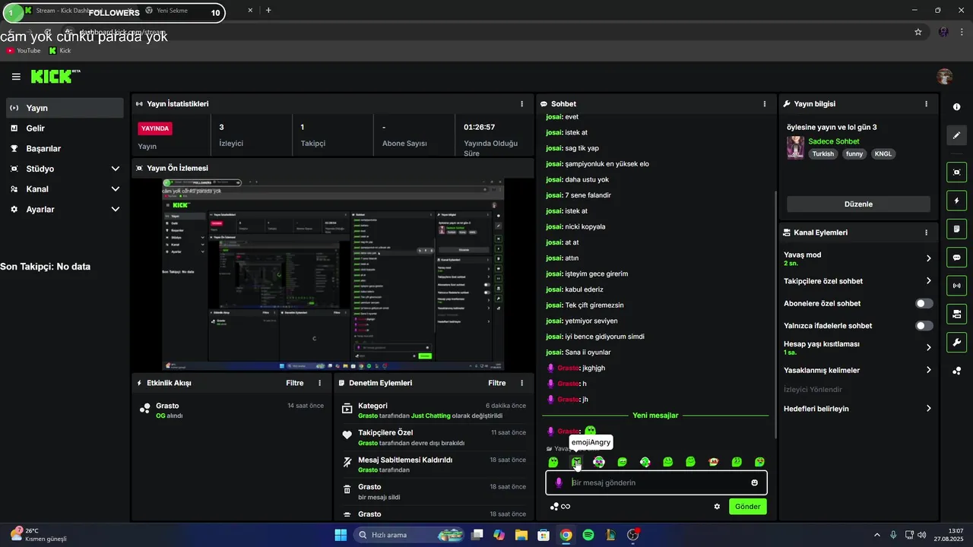This screenshot has width=973, height=547.
Task: Open Spotify from the taskbar
Action: click(588, 535)
